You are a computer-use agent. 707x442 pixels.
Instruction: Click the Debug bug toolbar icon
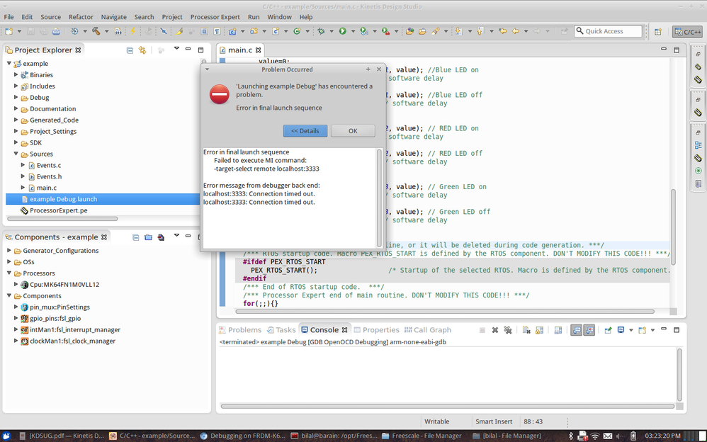321,31
